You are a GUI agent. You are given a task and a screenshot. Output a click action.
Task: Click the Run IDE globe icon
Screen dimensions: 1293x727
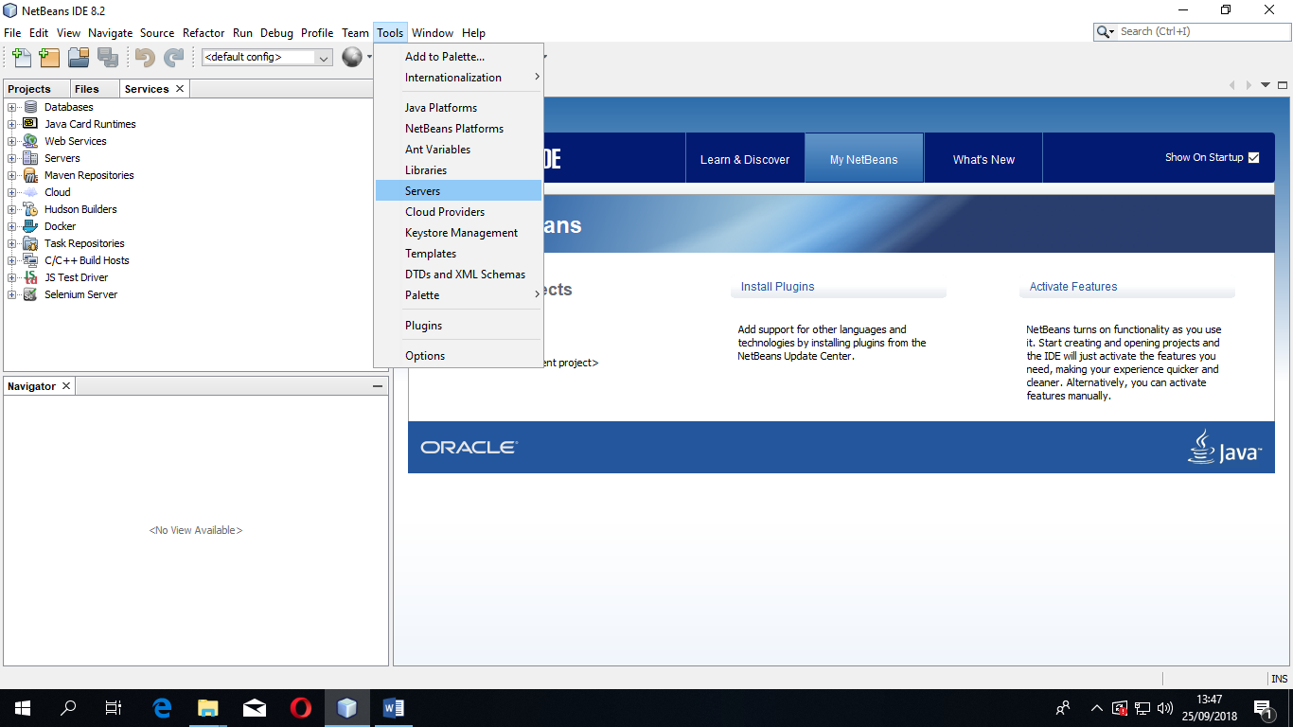350,57
